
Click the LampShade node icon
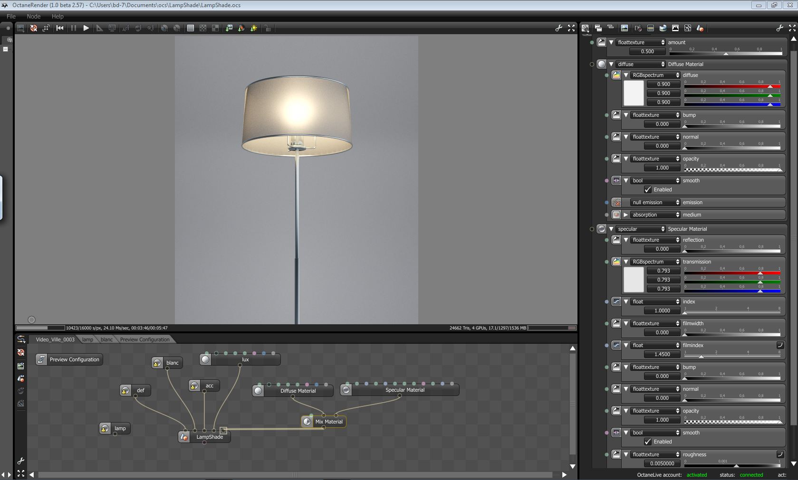[x=184, y=437]
